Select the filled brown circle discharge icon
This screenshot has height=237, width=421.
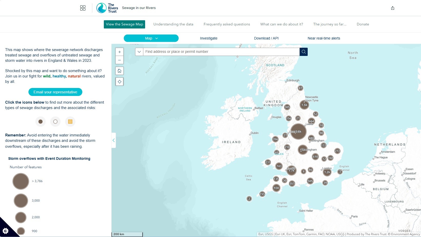point(41,122)
